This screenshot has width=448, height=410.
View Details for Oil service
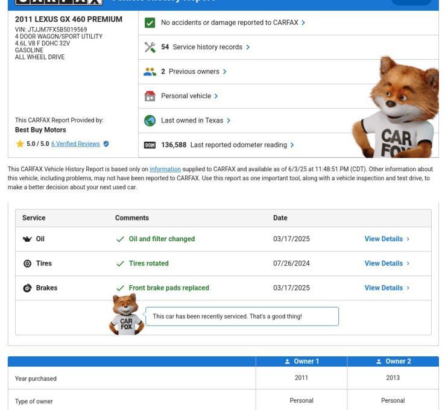(x=387, y=239)
